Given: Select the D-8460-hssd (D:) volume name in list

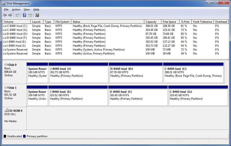Looking at the screenshot, I should (x=17, y=34).
